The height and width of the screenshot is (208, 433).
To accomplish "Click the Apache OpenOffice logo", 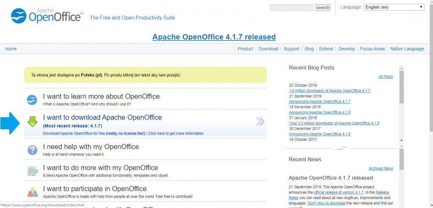I will (x=47, y=16).
